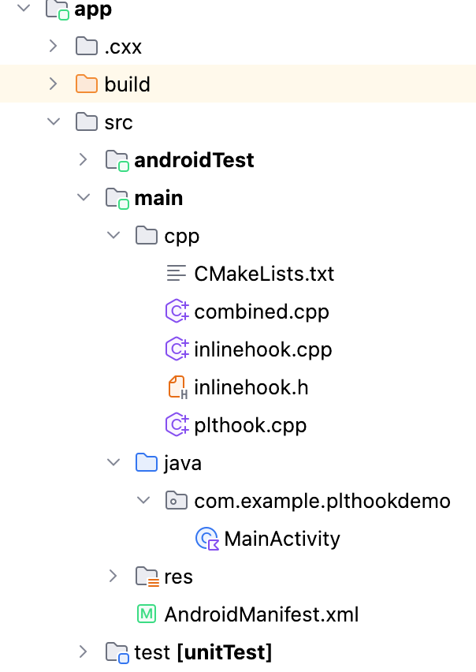Image resolution: width=476 pixels, height=672 pixels.
Task: Click the combined.cpp C++ file icon
Action: tap(177, 312)
